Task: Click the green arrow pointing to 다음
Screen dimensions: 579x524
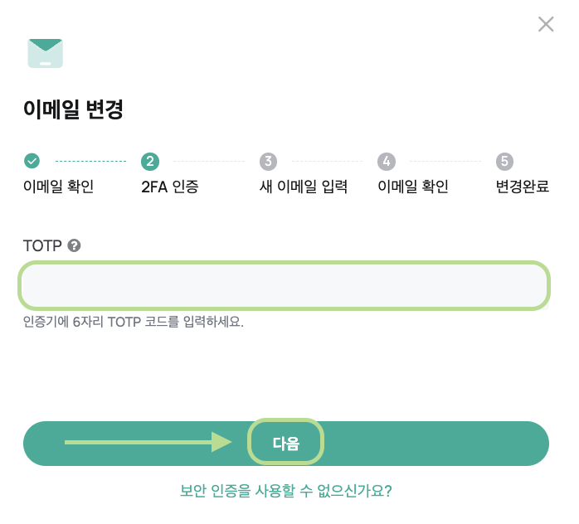Action: coord(148,442)
